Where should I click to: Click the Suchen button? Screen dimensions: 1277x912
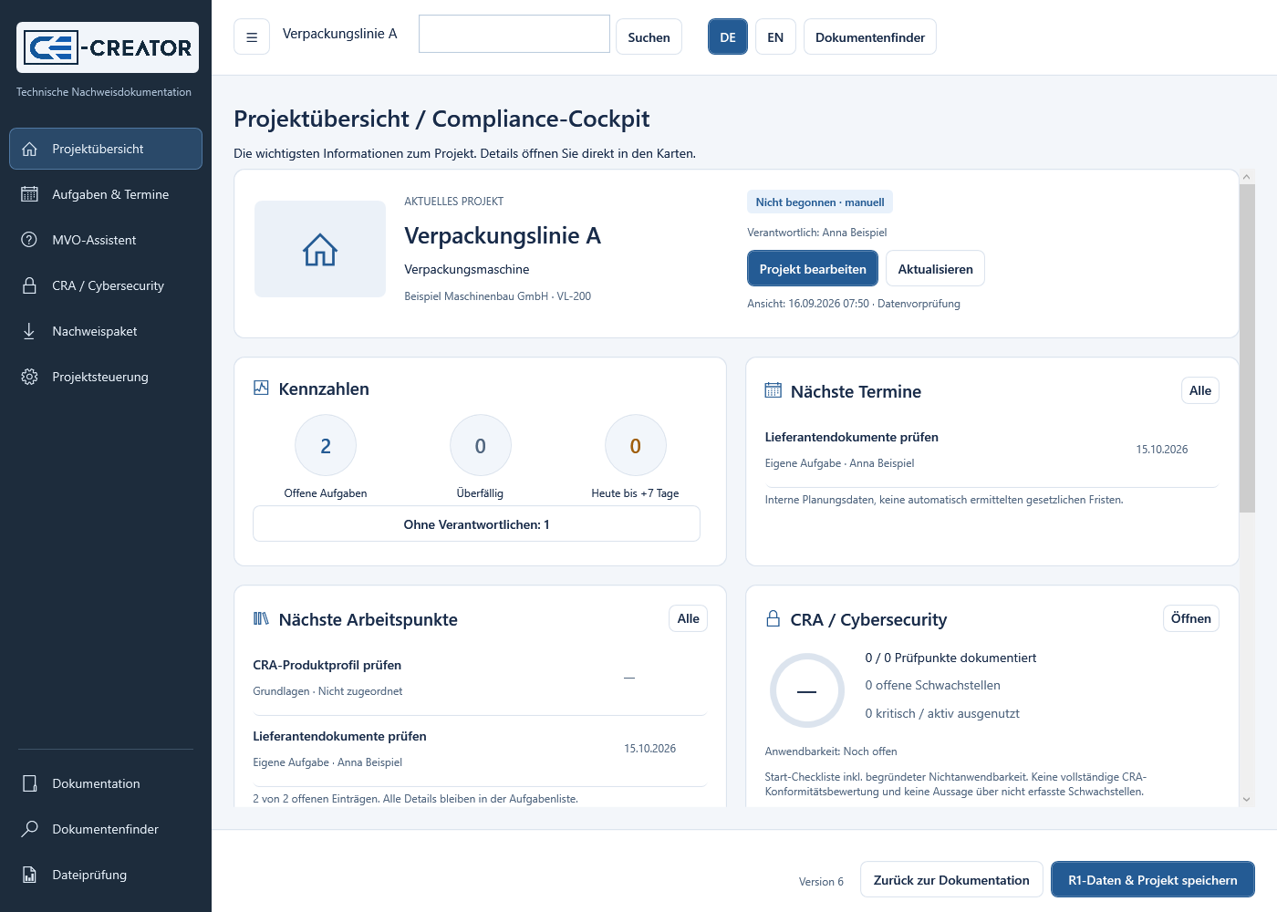click(649, 37)
